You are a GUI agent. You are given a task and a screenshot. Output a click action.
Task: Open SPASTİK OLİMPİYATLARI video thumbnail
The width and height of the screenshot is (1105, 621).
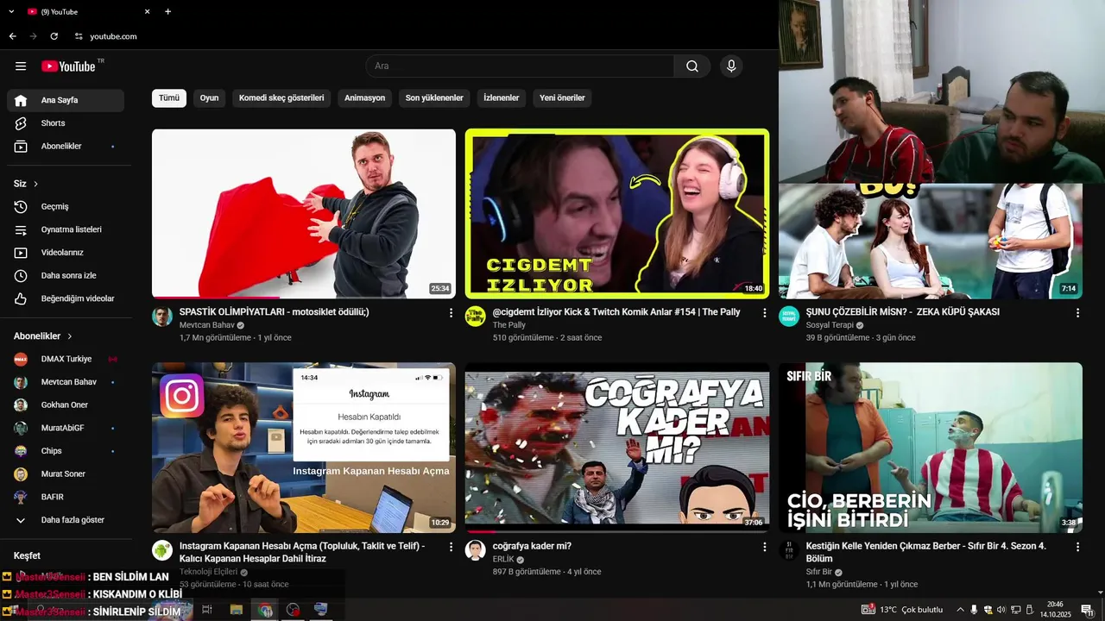tap(304, 214)
